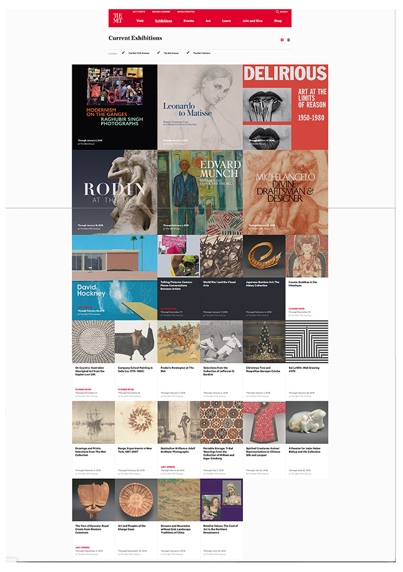Open the Delirious exhibition tile
403x572 pixels.
click(286, 108)
